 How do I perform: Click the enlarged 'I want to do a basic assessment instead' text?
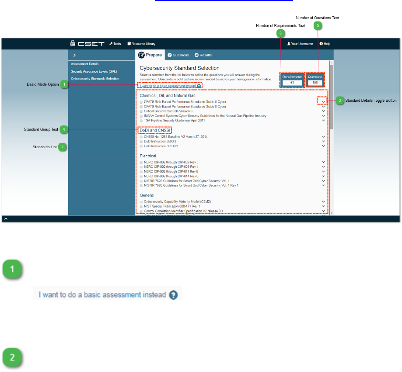coord(102,295)
